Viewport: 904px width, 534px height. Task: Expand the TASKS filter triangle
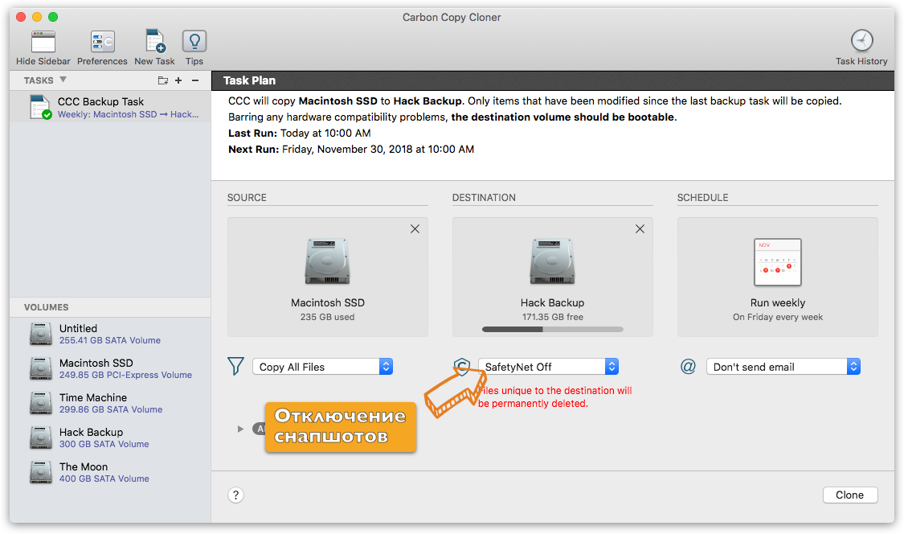pos(63,80)
